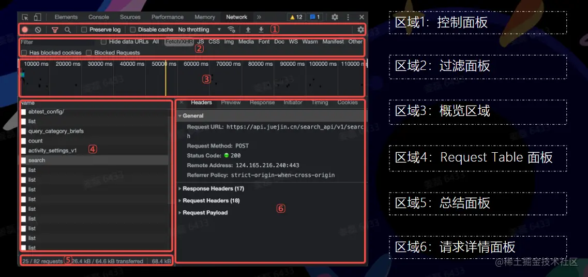Check Hide data URLs
This screenshot has height=277, width=588.
pyautogui.click(x=104, y=41)
